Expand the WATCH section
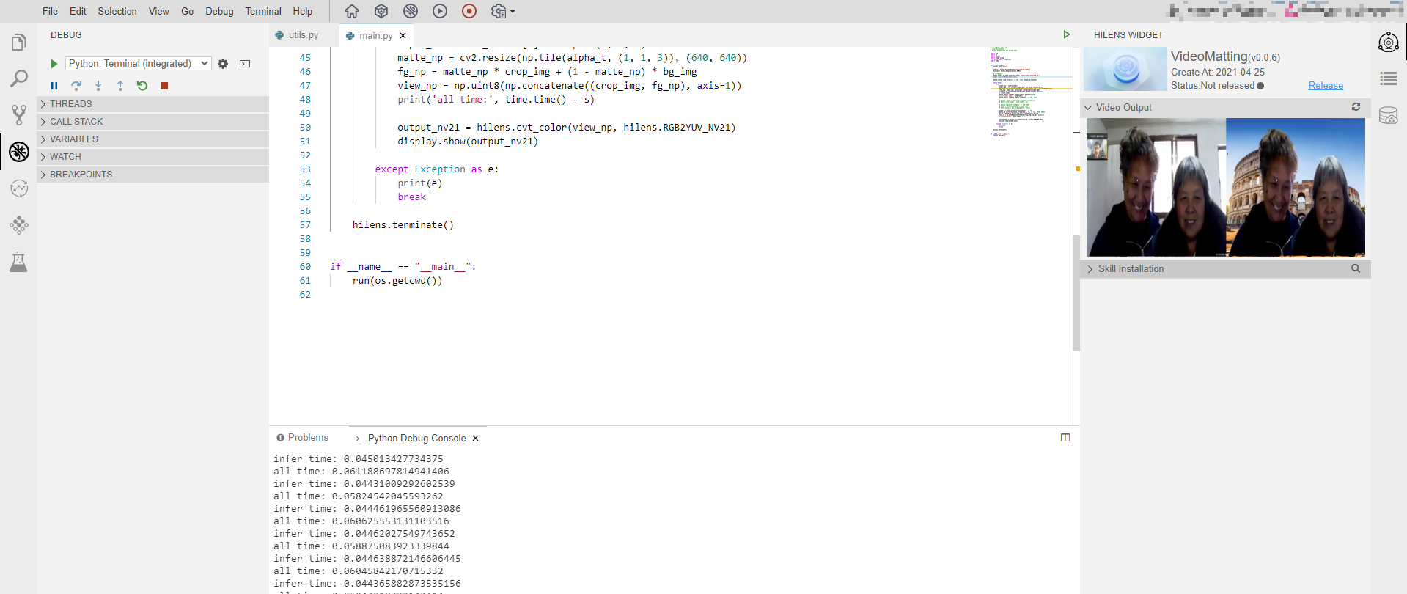 coord(153,157)
